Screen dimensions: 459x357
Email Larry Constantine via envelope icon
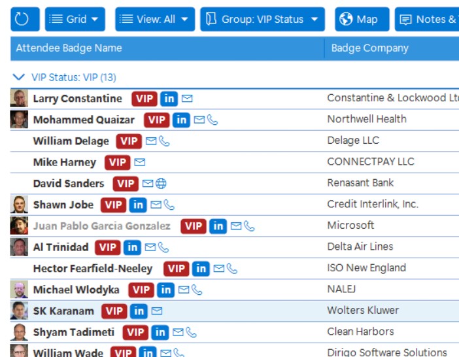tap(187, 99)
